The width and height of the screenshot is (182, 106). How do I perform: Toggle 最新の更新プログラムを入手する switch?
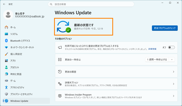click(171, 47)
